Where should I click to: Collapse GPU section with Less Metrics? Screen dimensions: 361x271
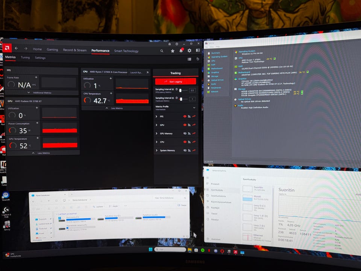point(41,153)
